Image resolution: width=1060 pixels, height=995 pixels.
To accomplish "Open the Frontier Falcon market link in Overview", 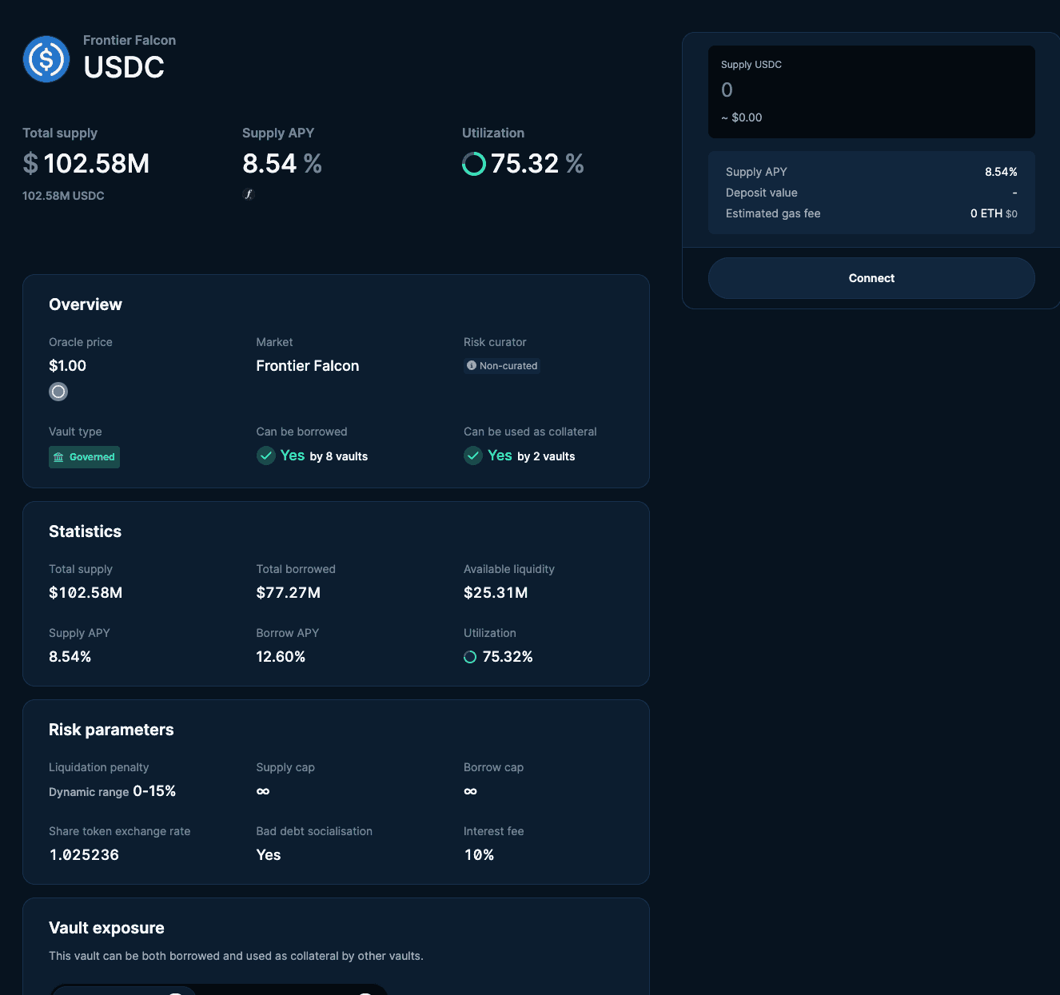I will point(307,366).
